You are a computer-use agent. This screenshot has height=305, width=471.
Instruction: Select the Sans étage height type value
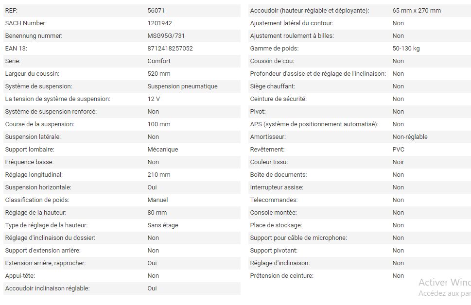163,225
